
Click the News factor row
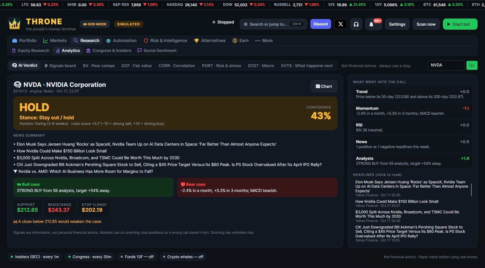pos(413,144)
